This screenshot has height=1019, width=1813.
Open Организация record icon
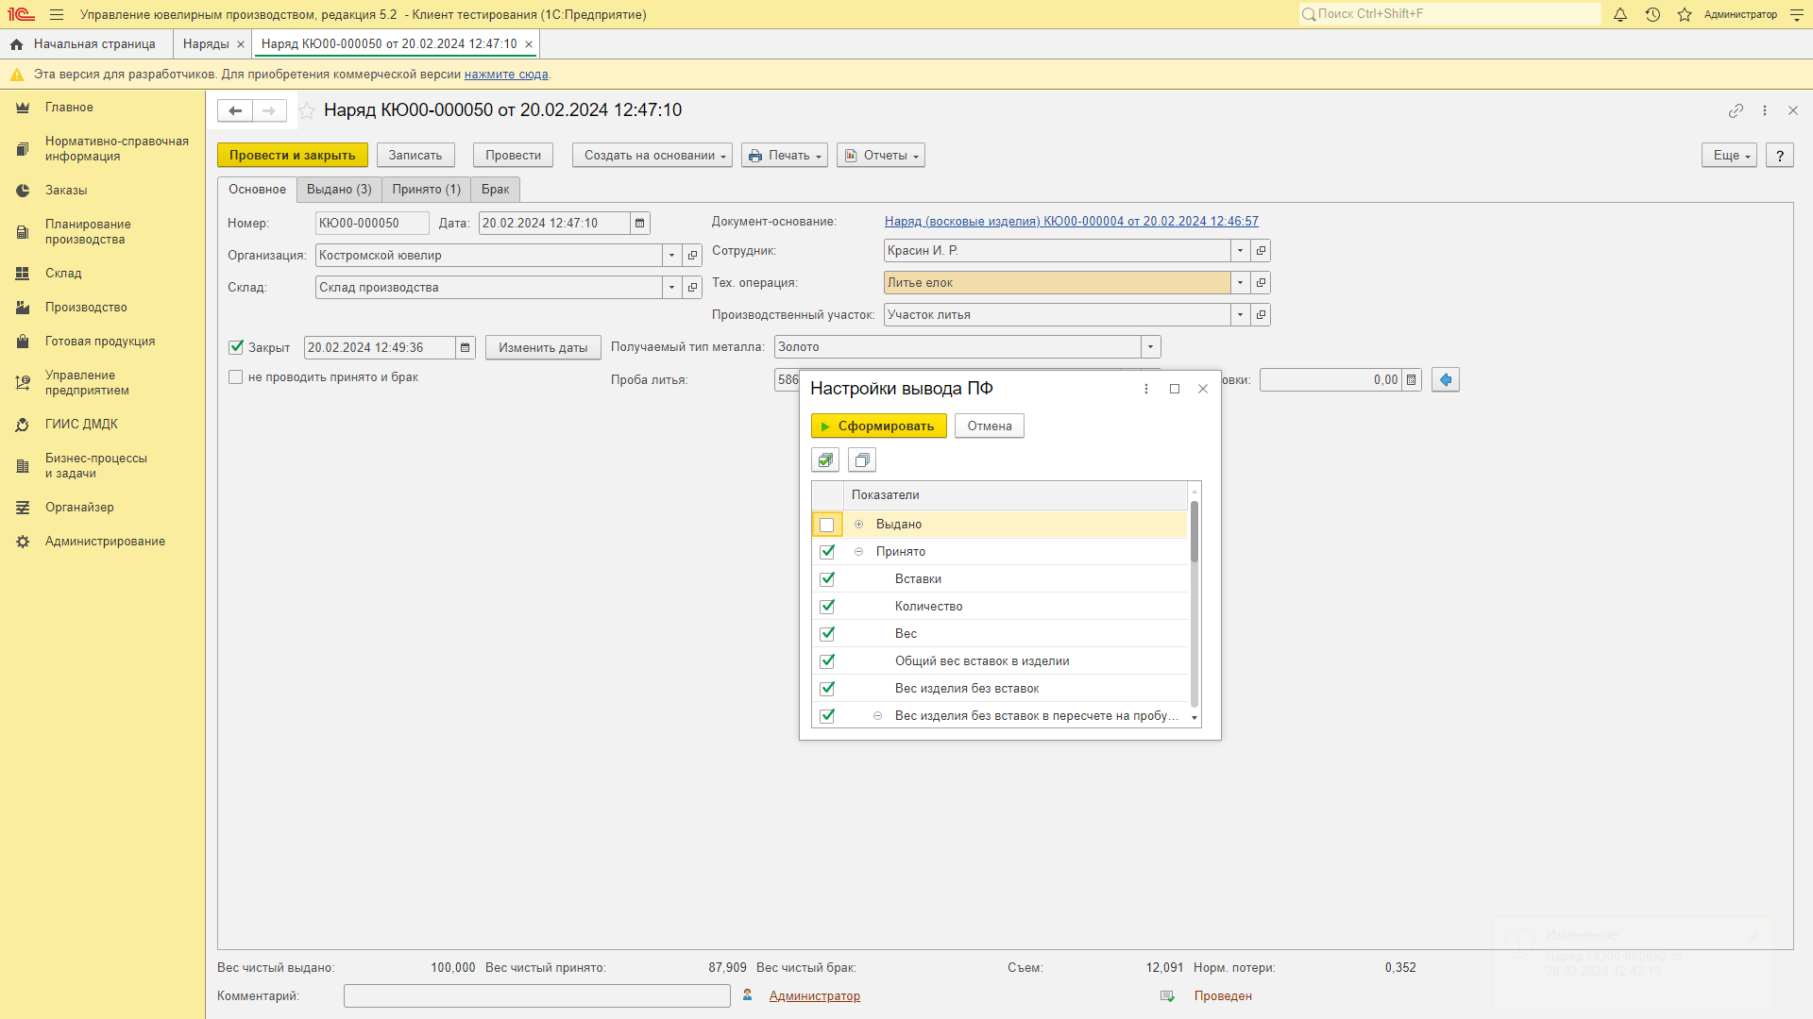pos(693,256)
